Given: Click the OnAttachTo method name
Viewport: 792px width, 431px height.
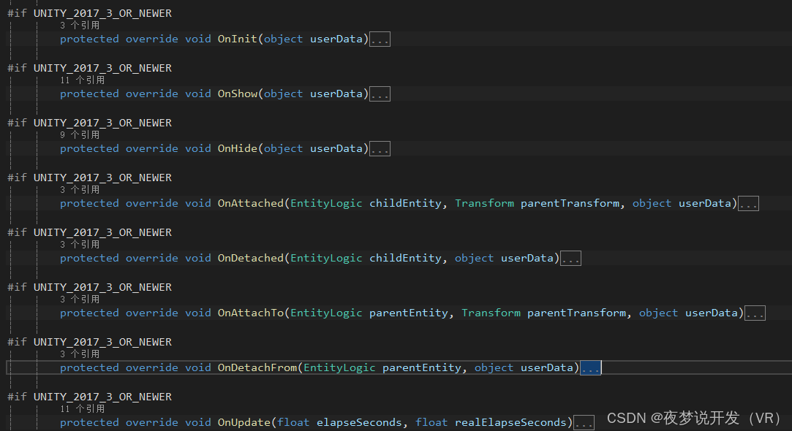Looking at the screenshot, I should 251,313.
